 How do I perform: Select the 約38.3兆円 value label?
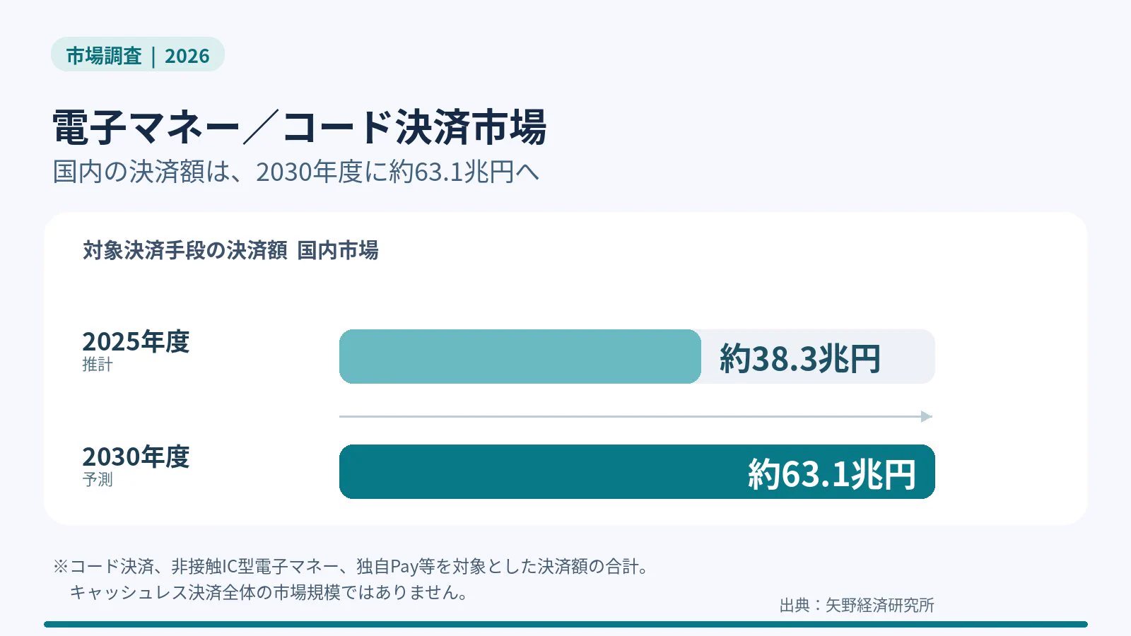click(800, 358)
